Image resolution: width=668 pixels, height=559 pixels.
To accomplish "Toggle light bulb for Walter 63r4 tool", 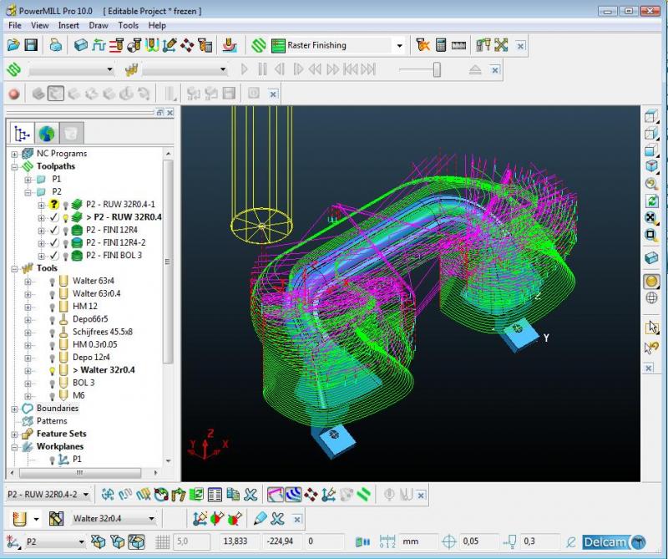I will [x=52, y=282].
